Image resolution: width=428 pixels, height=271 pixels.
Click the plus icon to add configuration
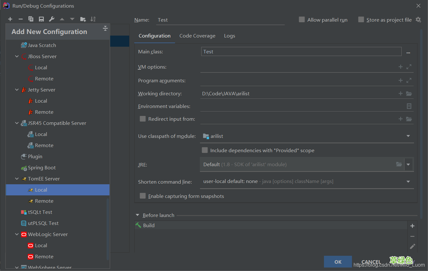coord(10,19)
